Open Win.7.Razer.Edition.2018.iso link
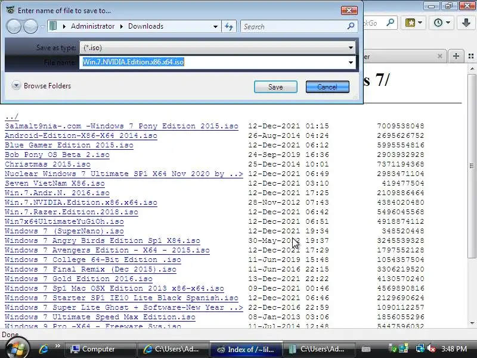This screenshot has height=358, width=477. [72, 212]
